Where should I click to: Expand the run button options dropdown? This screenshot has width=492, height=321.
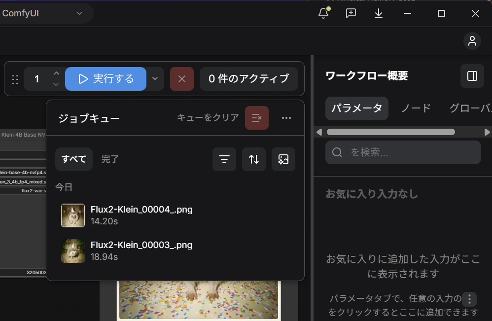pos(155,78)
